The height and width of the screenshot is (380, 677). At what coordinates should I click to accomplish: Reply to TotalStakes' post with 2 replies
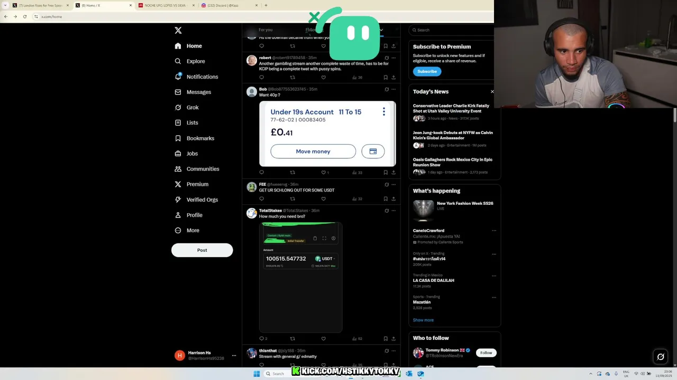263,338
